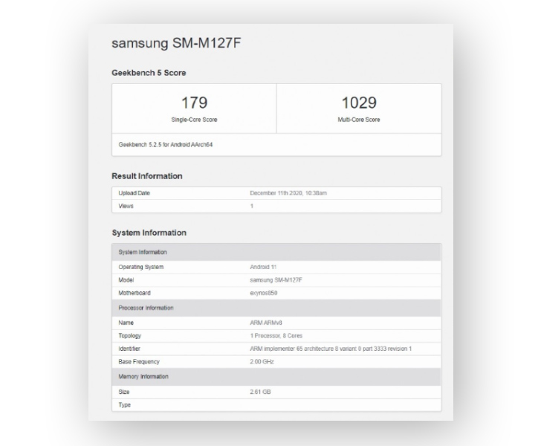Image resolution: width=541 pixels, height=446 pixels.
Task: Click the samsung SM-M127F page title
Action: pos(177,43)
